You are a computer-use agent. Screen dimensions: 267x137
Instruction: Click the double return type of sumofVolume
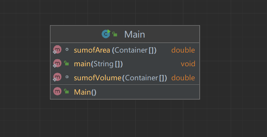click(x=183, y=78)
